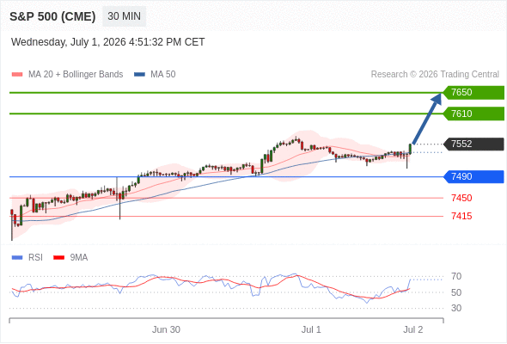
Task: Click the red 9MA legend swatch
Action: click(x=58, y=258)
